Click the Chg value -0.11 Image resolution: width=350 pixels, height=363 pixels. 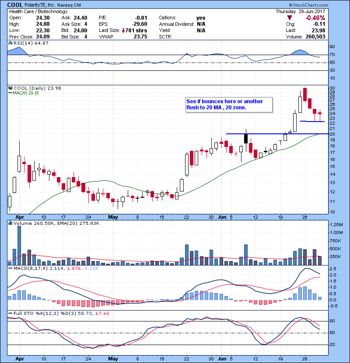319,24
